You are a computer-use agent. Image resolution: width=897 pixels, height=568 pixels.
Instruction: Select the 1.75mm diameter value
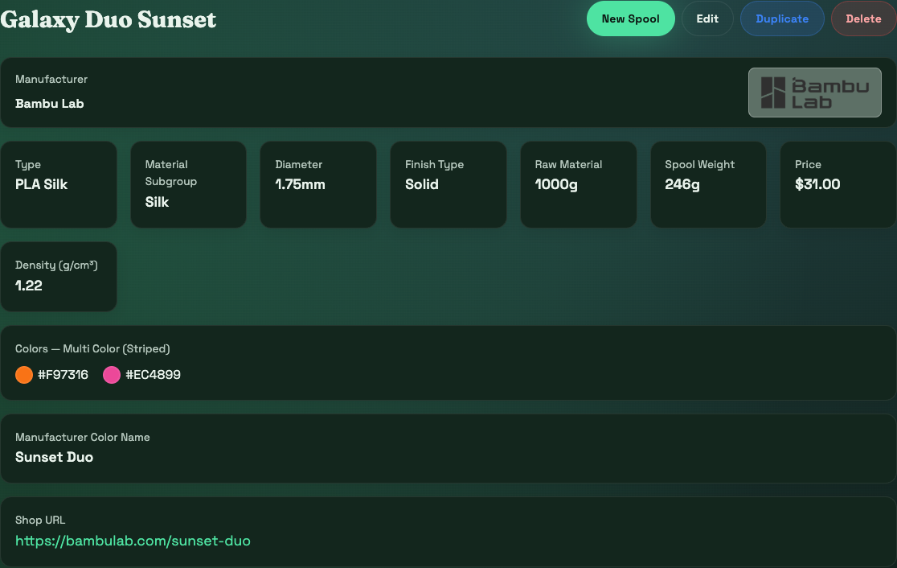coord(301,184)
